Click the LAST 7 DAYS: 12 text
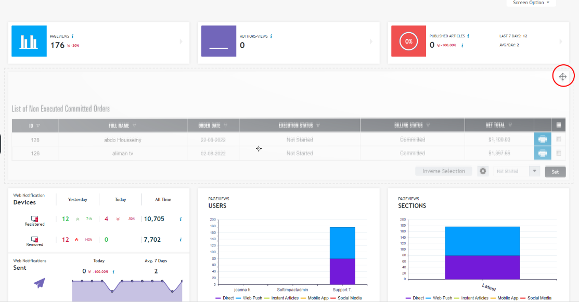Screen dimensions: 579x303 tap(513, 36)
